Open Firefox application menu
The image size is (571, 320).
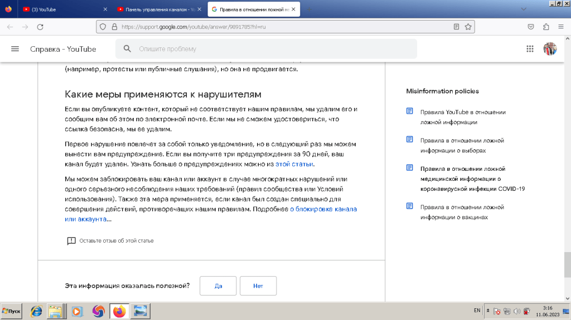(x=561, y=27)
